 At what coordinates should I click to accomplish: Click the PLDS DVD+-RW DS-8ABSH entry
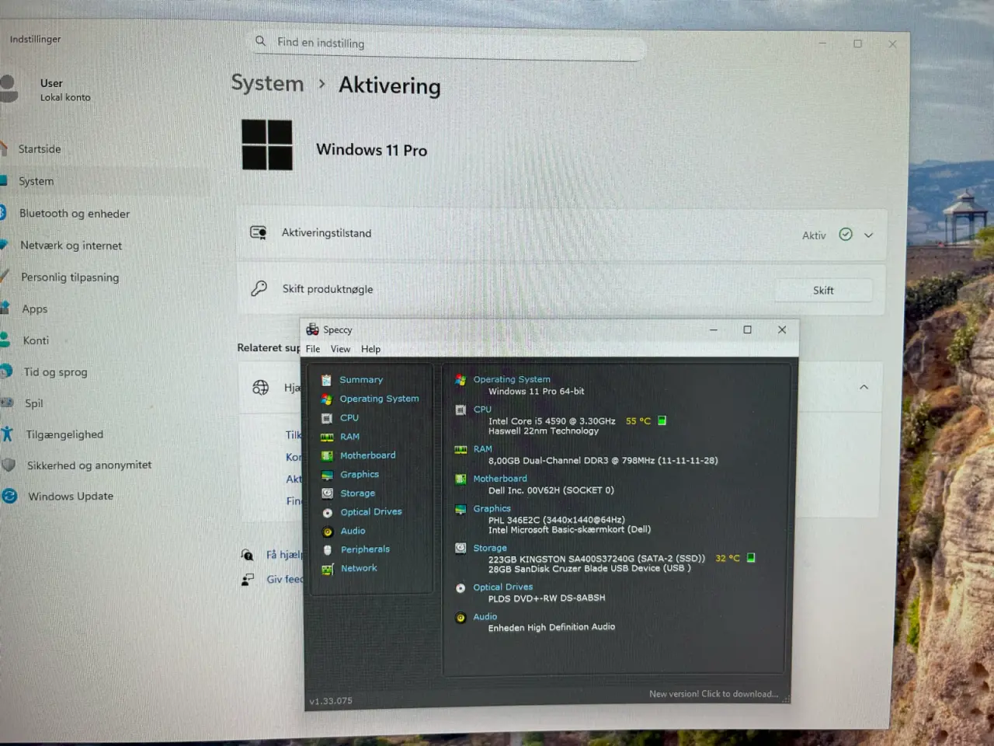pos(546,598)
